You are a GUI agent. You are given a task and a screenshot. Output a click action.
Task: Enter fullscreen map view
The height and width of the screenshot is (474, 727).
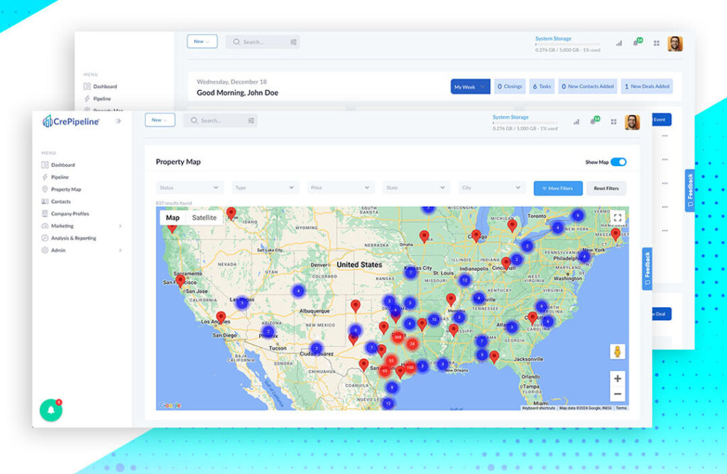[x=618, y=218]
